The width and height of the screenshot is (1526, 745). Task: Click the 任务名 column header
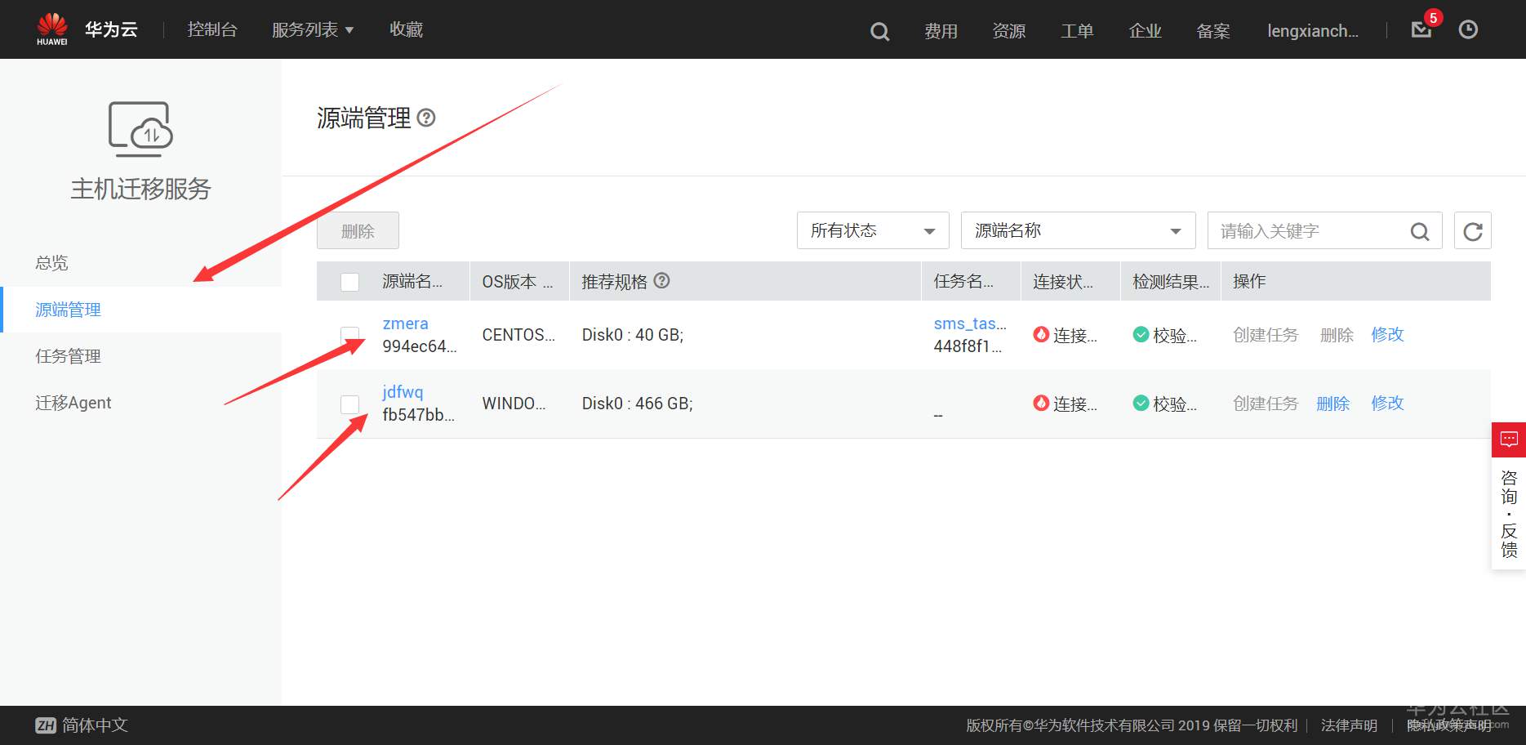click(x=963, y=282)
